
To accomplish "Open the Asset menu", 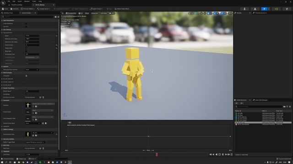I will 20,1.
